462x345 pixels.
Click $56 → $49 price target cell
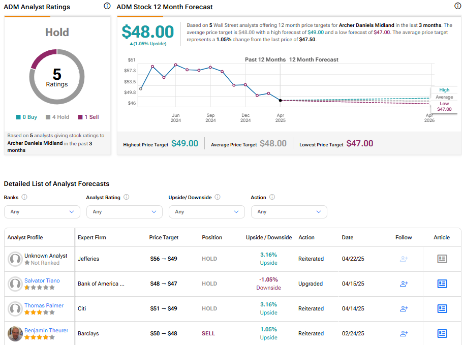point(164,259)
